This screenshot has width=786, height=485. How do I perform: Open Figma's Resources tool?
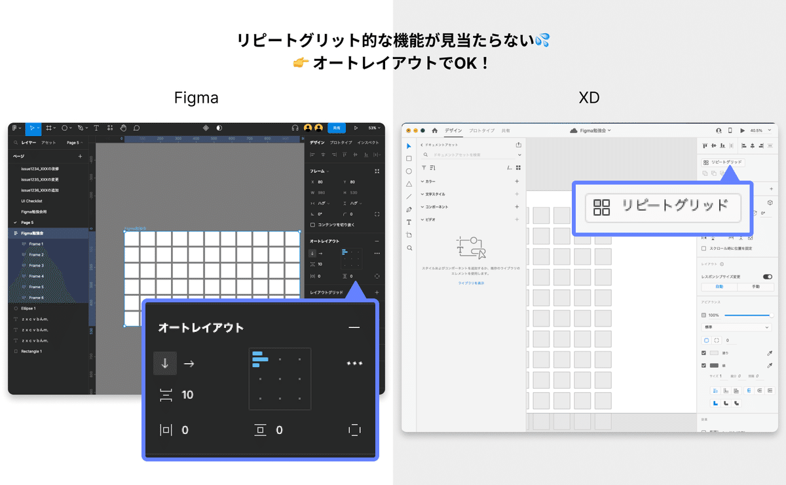(x=111, y=128)
